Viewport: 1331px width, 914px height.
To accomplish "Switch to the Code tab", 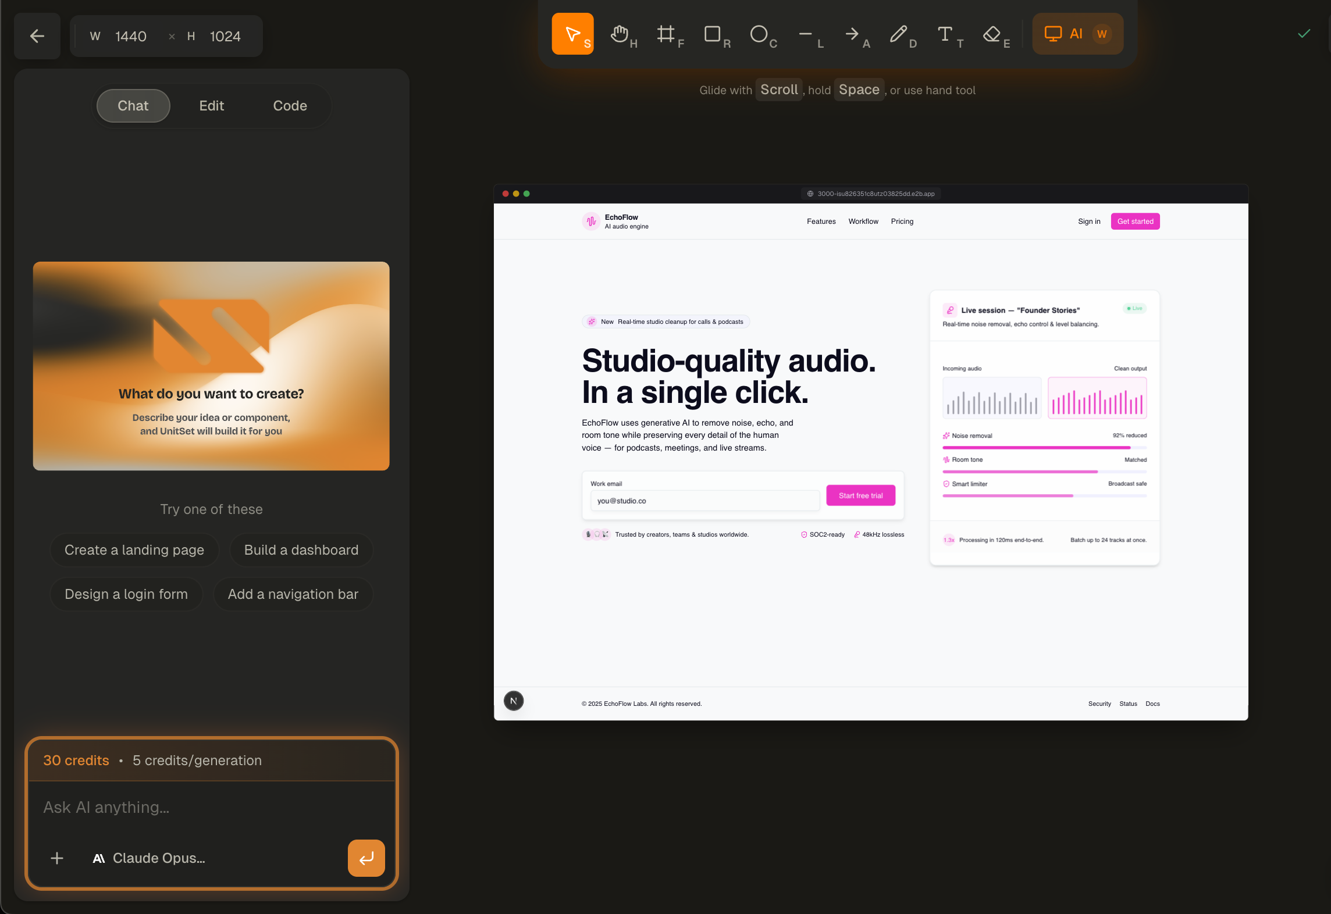I will [x=290, y=106].
